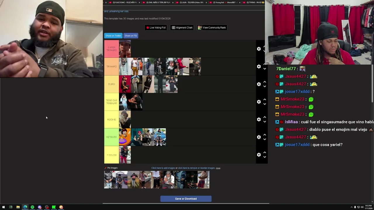The image size is (374, 210).
Task: Select the TIENE QUE TRABAJAR tier label
Action: point(112,102)
